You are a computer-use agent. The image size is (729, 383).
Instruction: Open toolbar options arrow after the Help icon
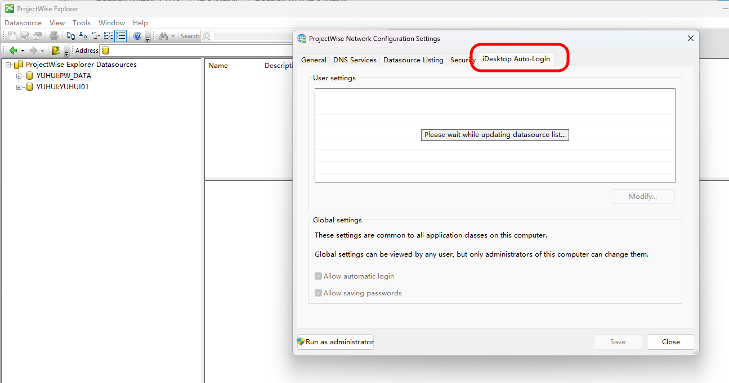click(x=147, y=38)
